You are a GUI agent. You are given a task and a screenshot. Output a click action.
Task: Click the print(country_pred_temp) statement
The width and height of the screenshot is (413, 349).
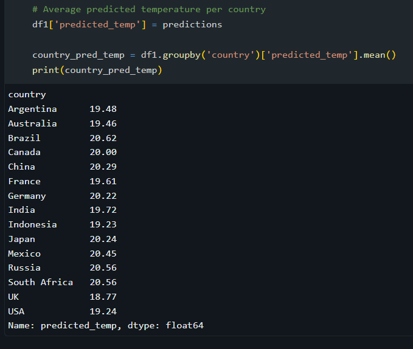[x=97, y=70]
